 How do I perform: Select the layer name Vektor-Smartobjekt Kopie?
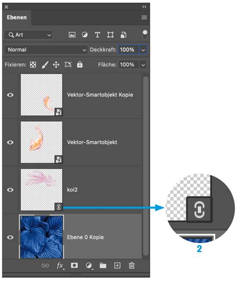click(100, 95)
